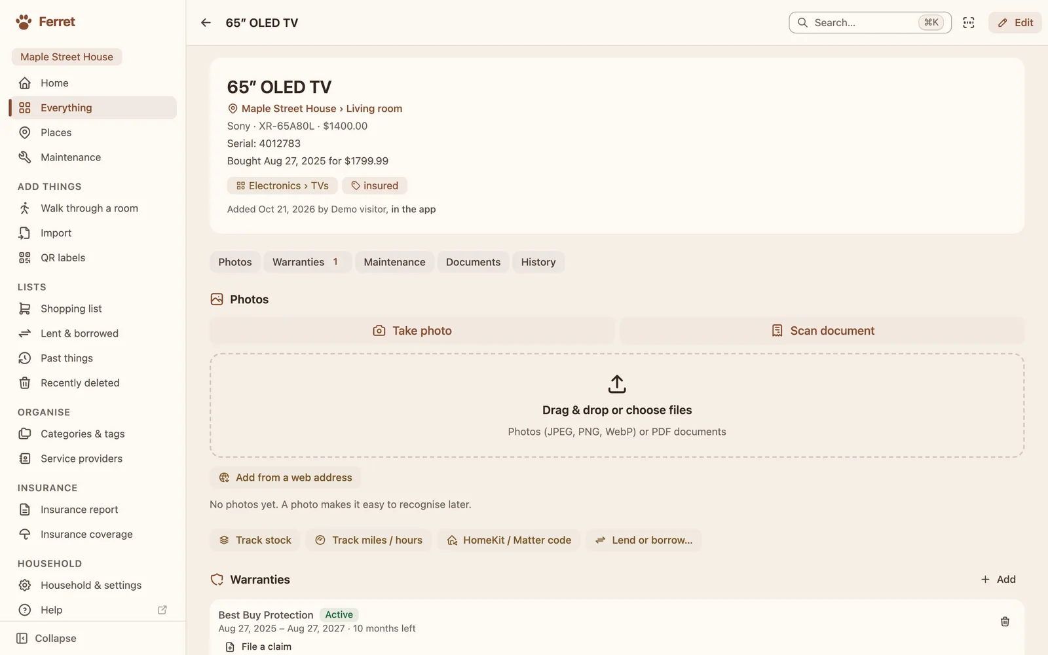Click the location pin icon in item card
Screen dimensions: 1048x655
233,109
